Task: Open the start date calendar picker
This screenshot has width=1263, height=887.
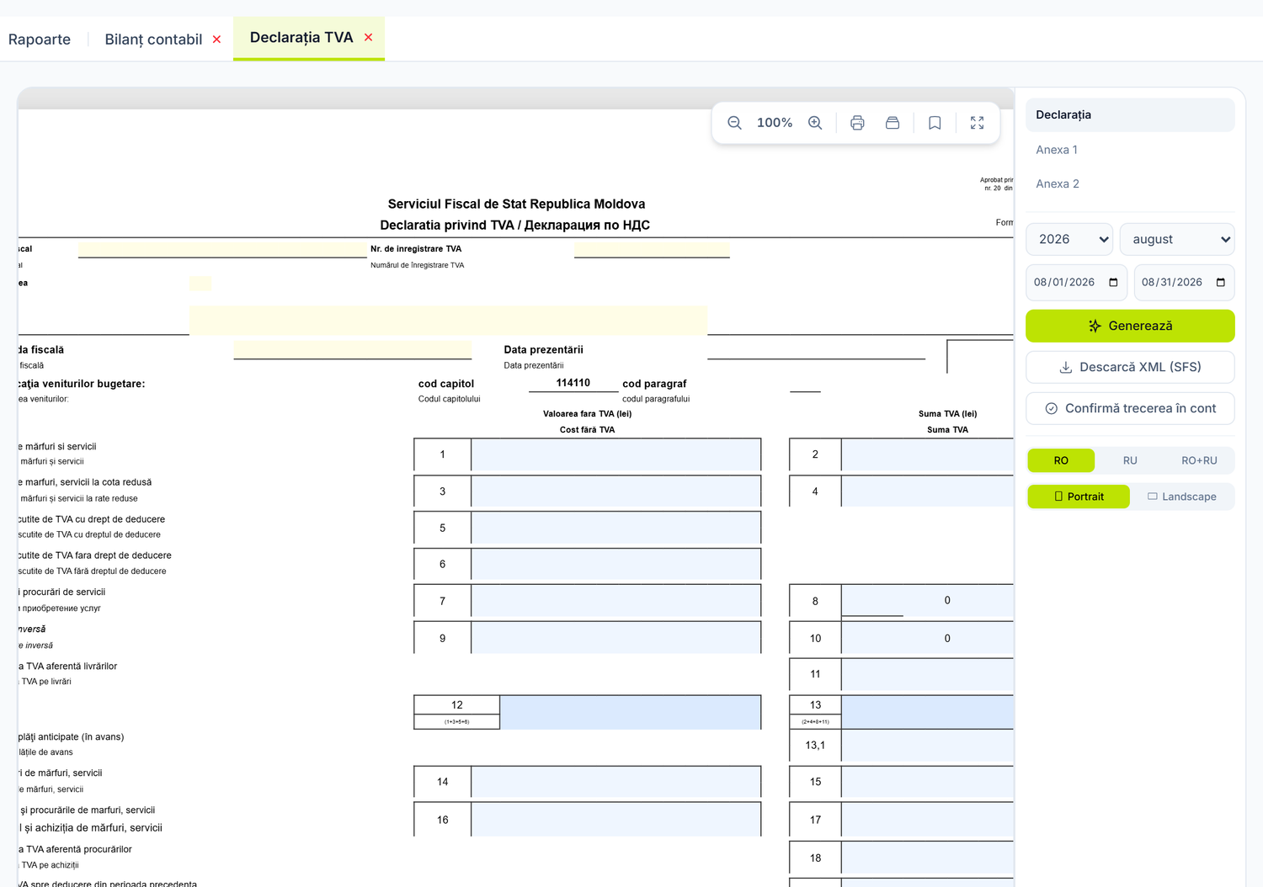Action: tap(1113, 283)
